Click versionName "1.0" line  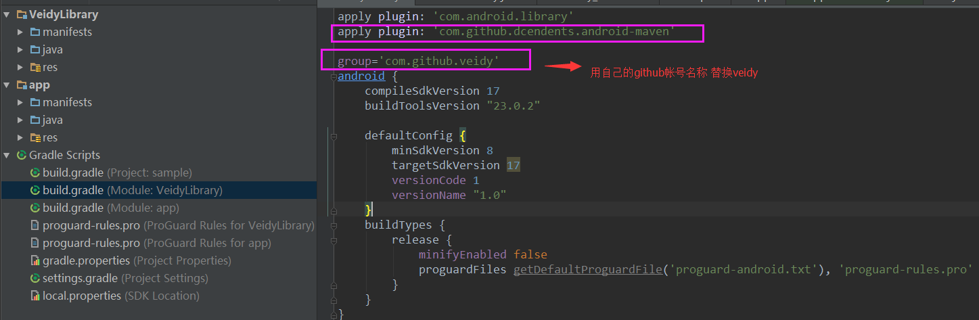[x=449, y=195]
